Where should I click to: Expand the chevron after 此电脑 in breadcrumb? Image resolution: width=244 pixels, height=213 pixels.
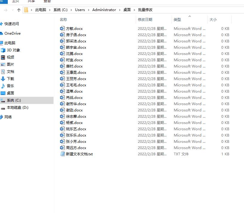(x=50, y=10)
